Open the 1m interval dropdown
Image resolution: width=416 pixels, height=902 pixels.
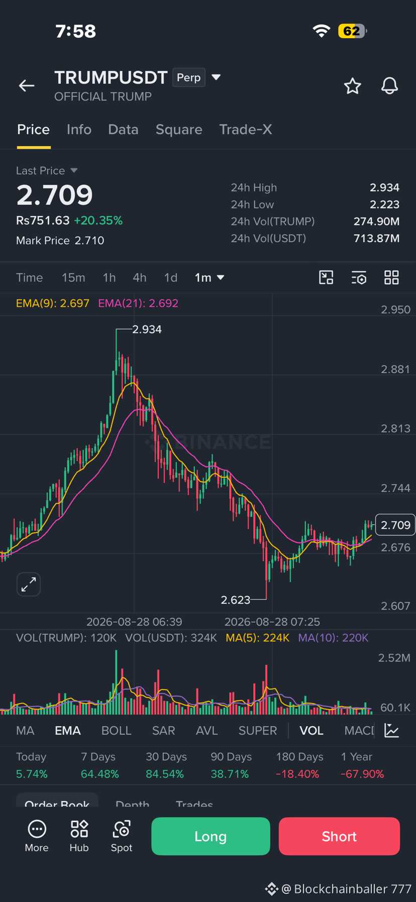click(210, 277)
